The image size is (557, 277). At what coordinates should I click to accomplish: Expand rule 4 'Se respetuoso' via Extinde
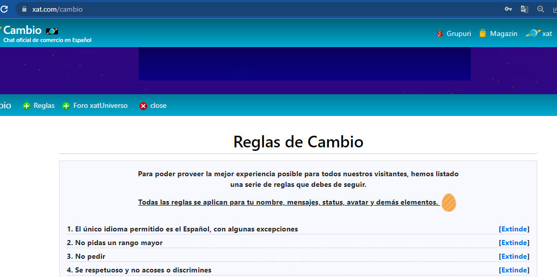pyautogui.click(x=514, y=270)
